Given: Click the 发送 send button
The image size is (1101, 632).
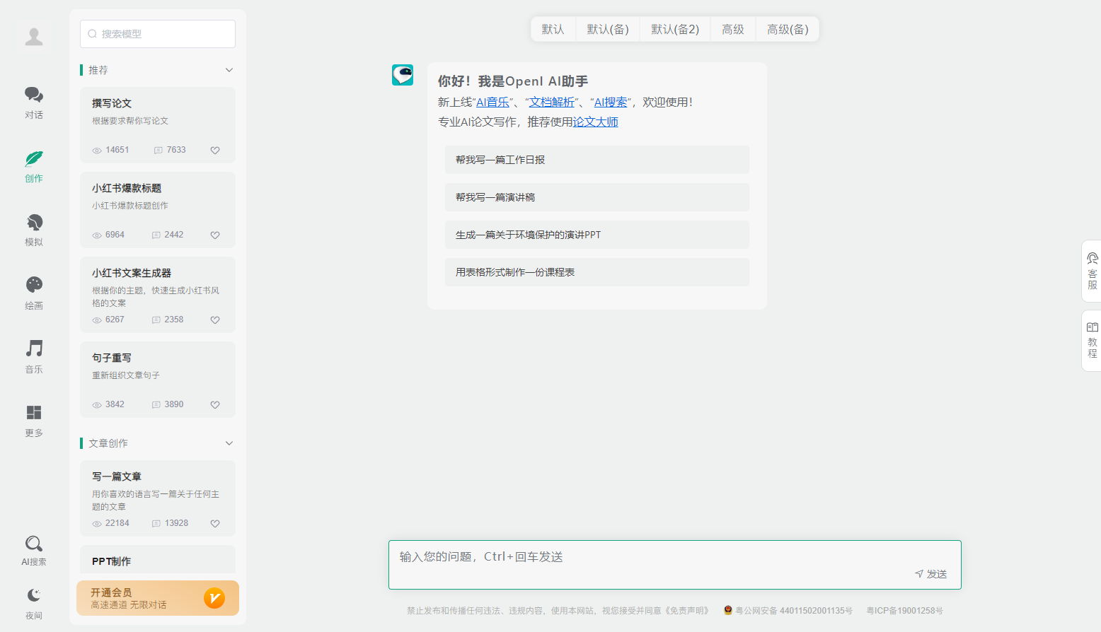Looking at the screenshot, I should pos(931,574).
